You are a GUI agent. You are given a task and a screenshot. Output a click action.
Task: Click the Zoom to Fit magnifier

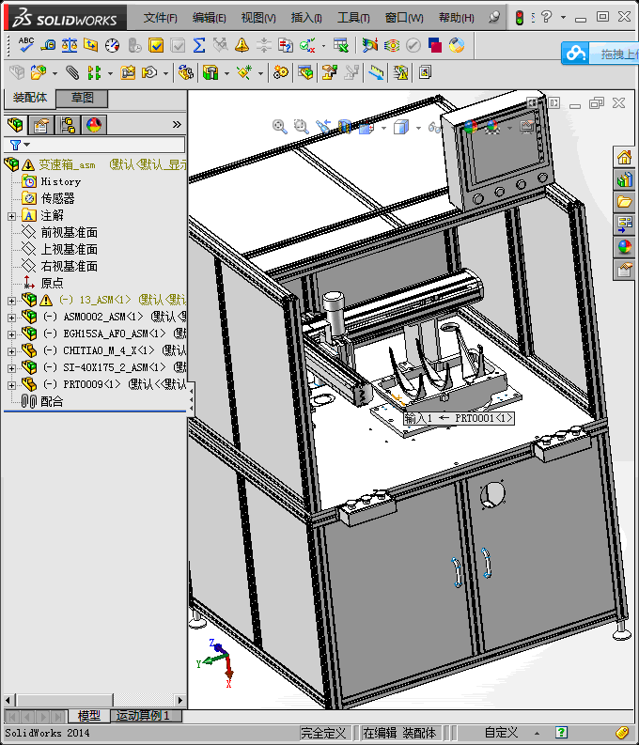point(279,126)
